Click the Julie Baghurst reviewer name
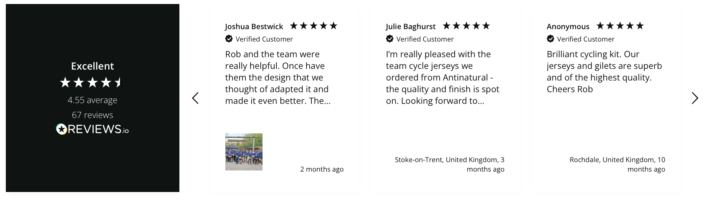 411,27
